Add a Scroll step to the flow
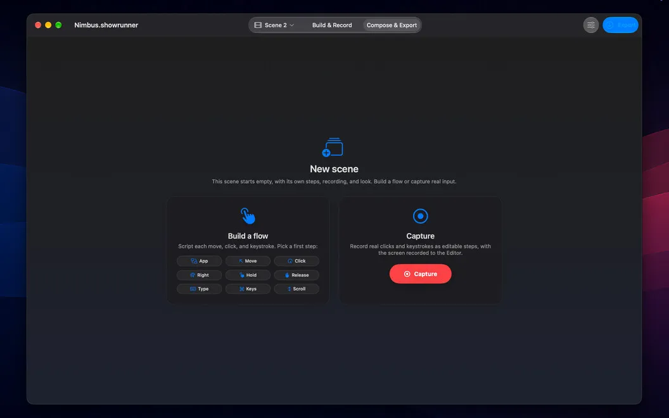This screenshot has height=418, width=669. coord(296,289)
